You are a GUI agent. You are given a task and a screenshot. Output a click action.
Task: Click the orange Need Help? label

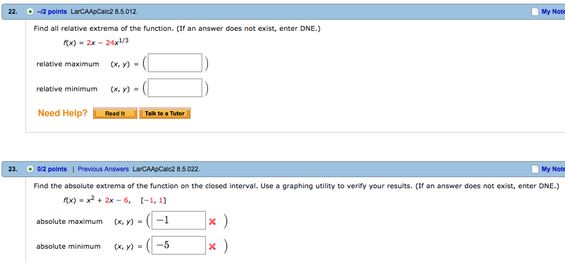pyautogui.click(x=62, y=113)
